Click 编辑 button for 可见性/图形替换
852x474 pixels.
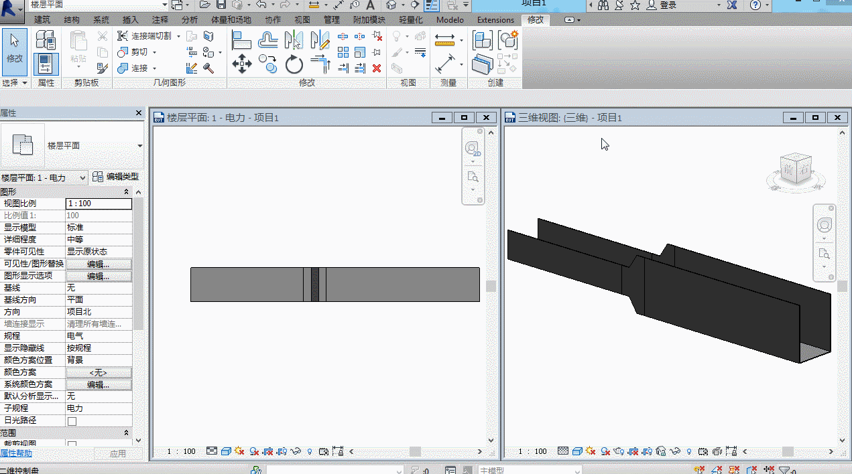[99, 264]
